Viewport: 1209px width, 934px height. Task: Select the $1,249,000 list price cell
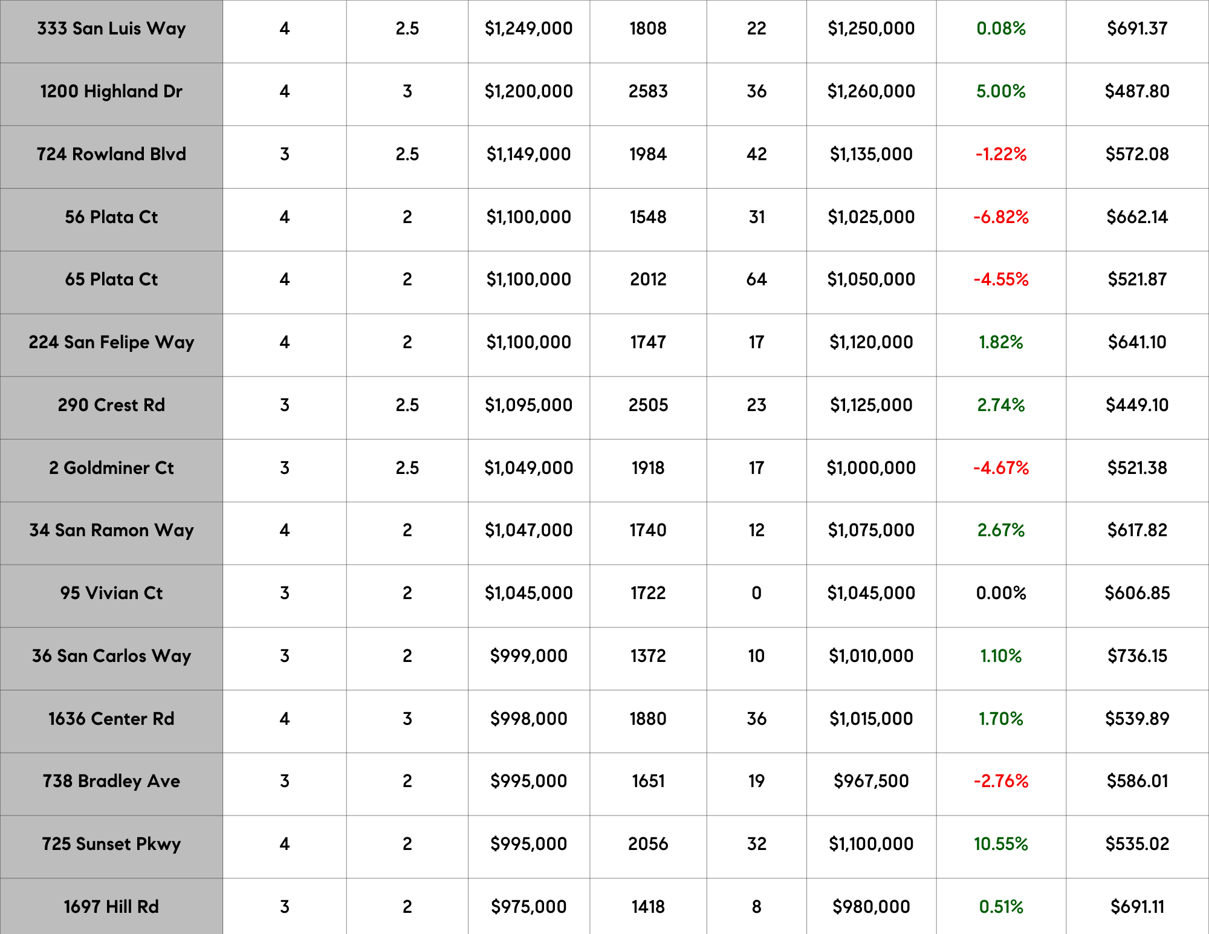[528, 29]
